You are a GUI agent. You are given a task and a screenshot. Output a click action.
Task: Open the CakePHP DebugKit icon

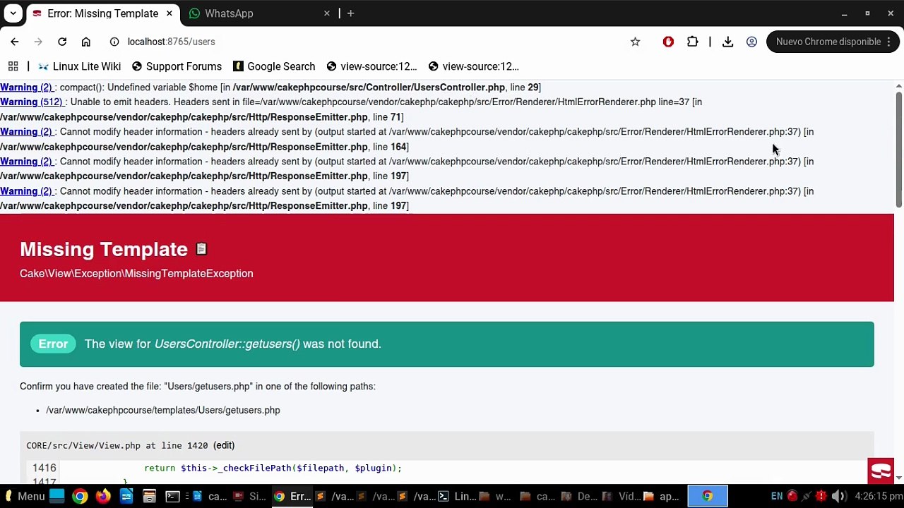click(x=881, y=471)
